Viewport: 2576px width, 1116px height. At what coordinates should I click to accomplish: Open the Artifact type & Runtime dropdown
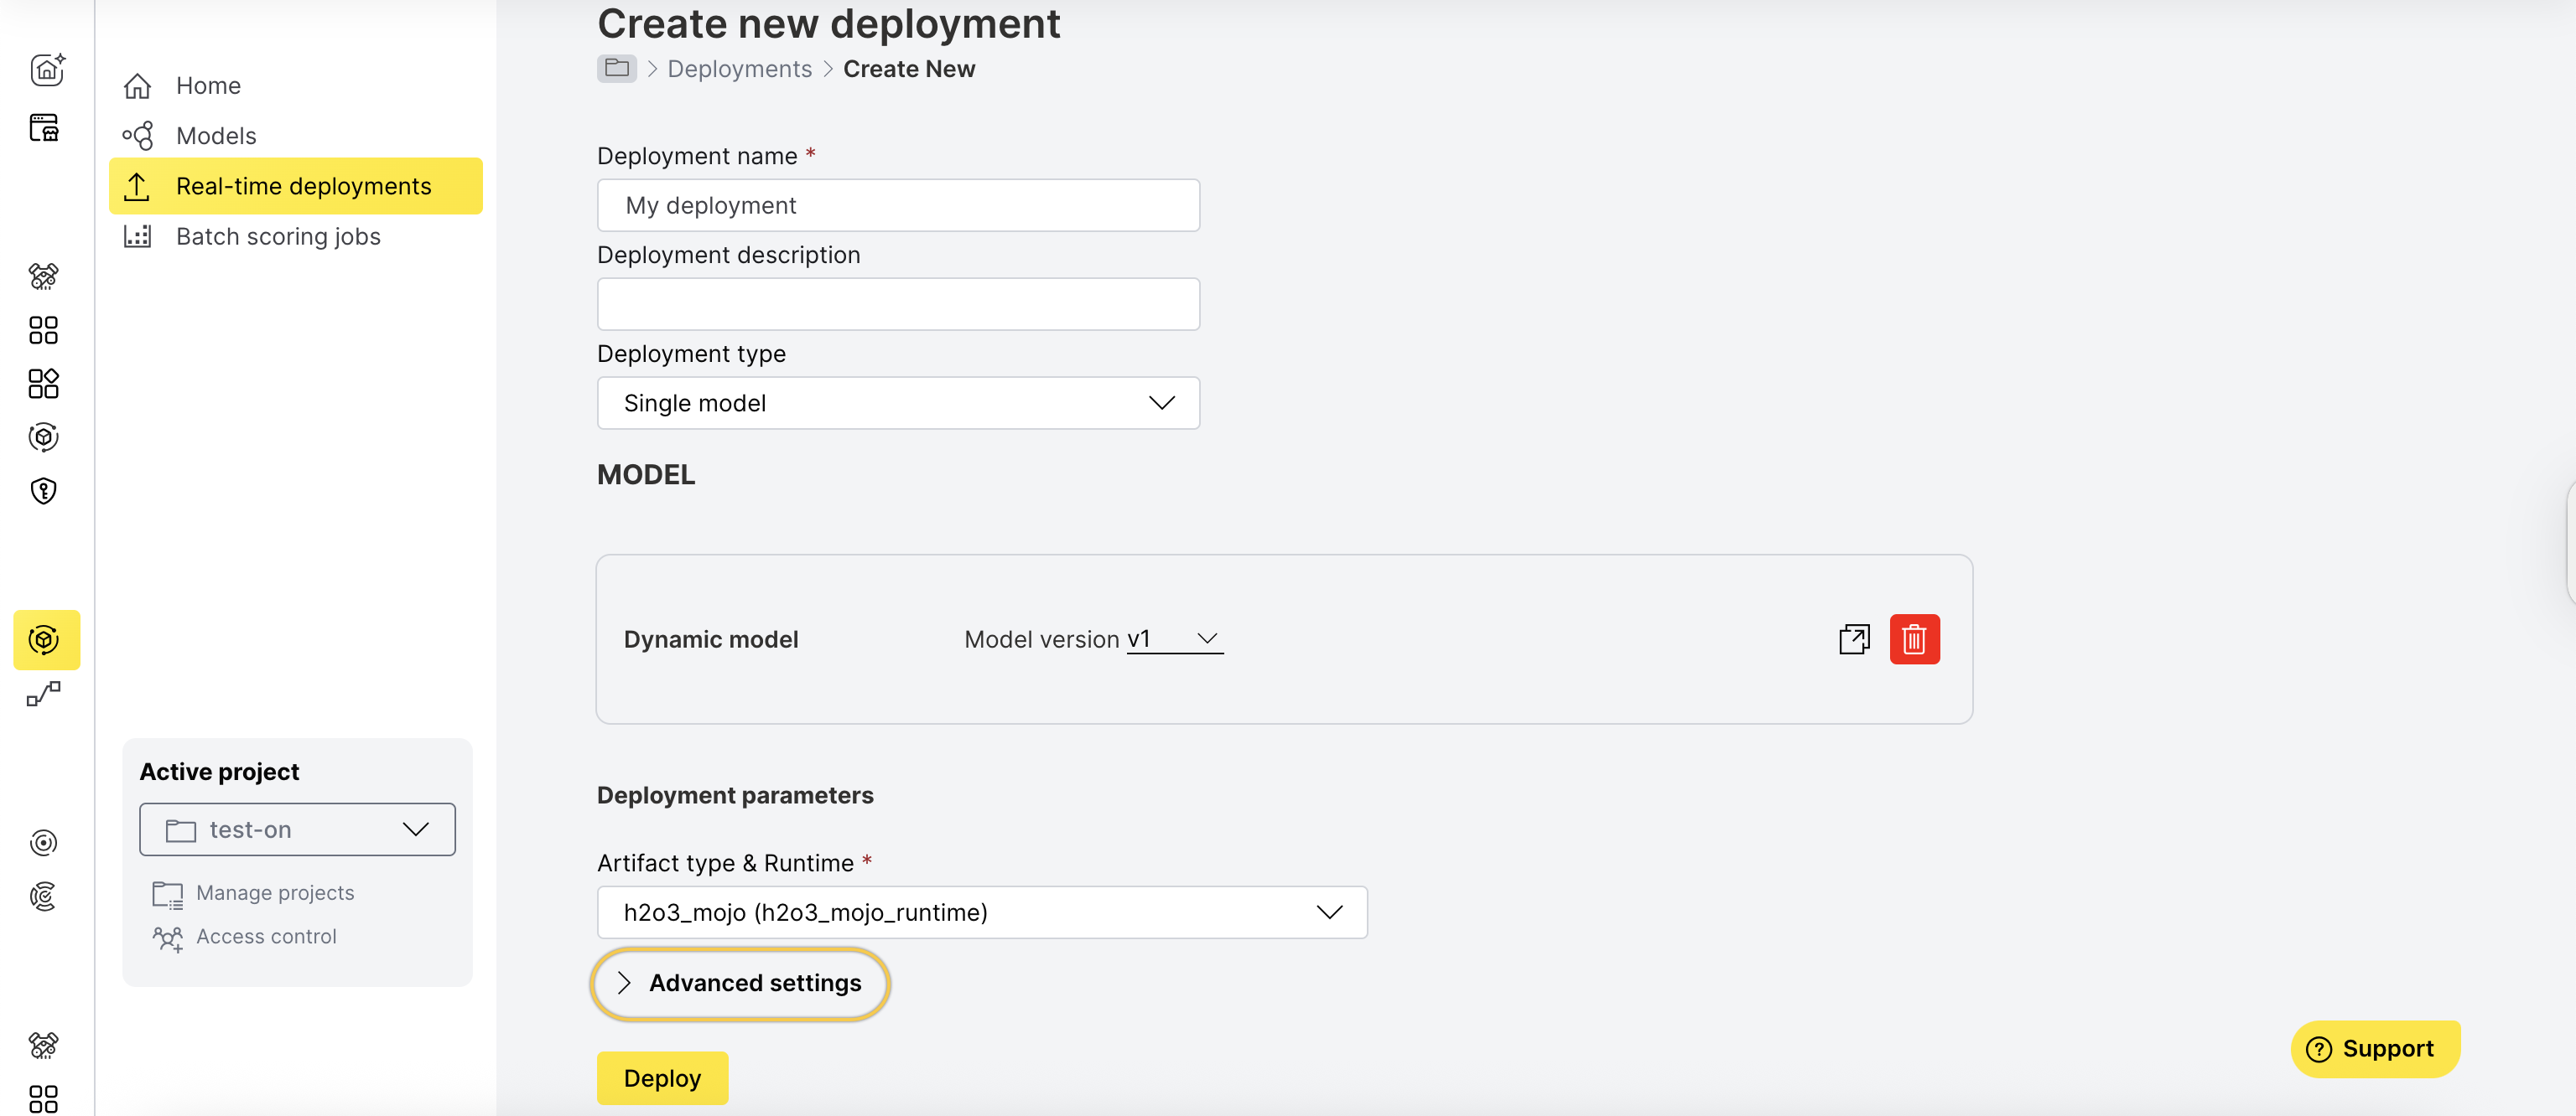[981, 912]
